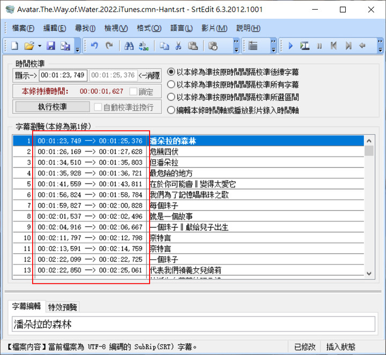Image resolution: width=386 pixels, height=355 pixels.
Task: Click the subtitle list lines icon
Action: [x=253, y=46]
